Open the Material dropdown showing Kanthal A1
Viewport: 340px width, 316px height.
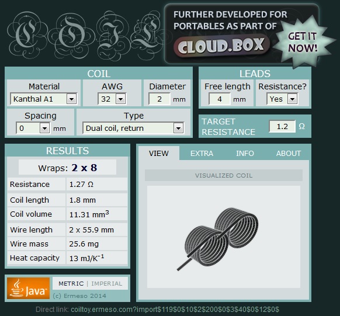click(x=43, y=99)
